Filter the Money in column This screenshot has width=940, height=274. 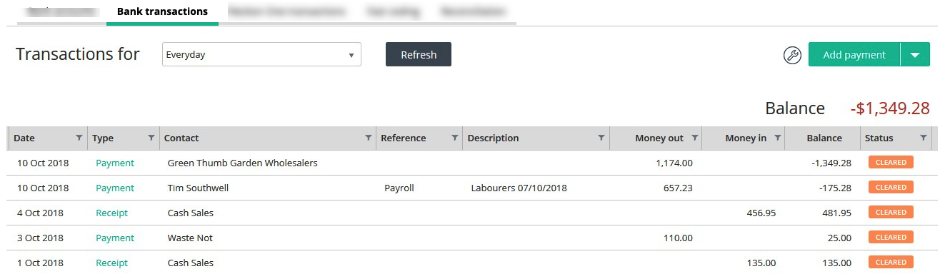pos(777,138)
